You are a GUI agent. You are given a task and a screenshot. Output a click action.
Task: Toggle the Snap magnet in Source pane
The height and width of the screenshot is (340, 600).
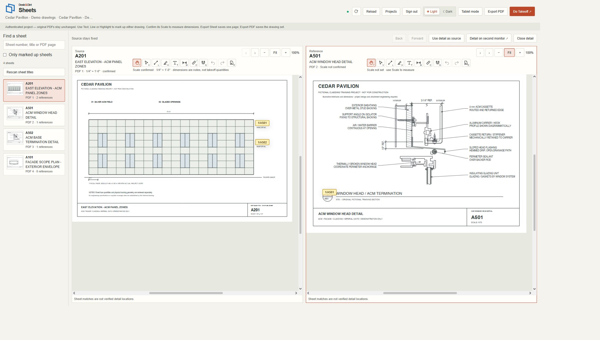pos(203,63)
